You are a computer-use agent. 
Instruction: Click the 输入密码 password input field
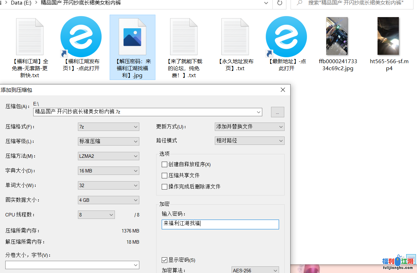click(220, 224)
